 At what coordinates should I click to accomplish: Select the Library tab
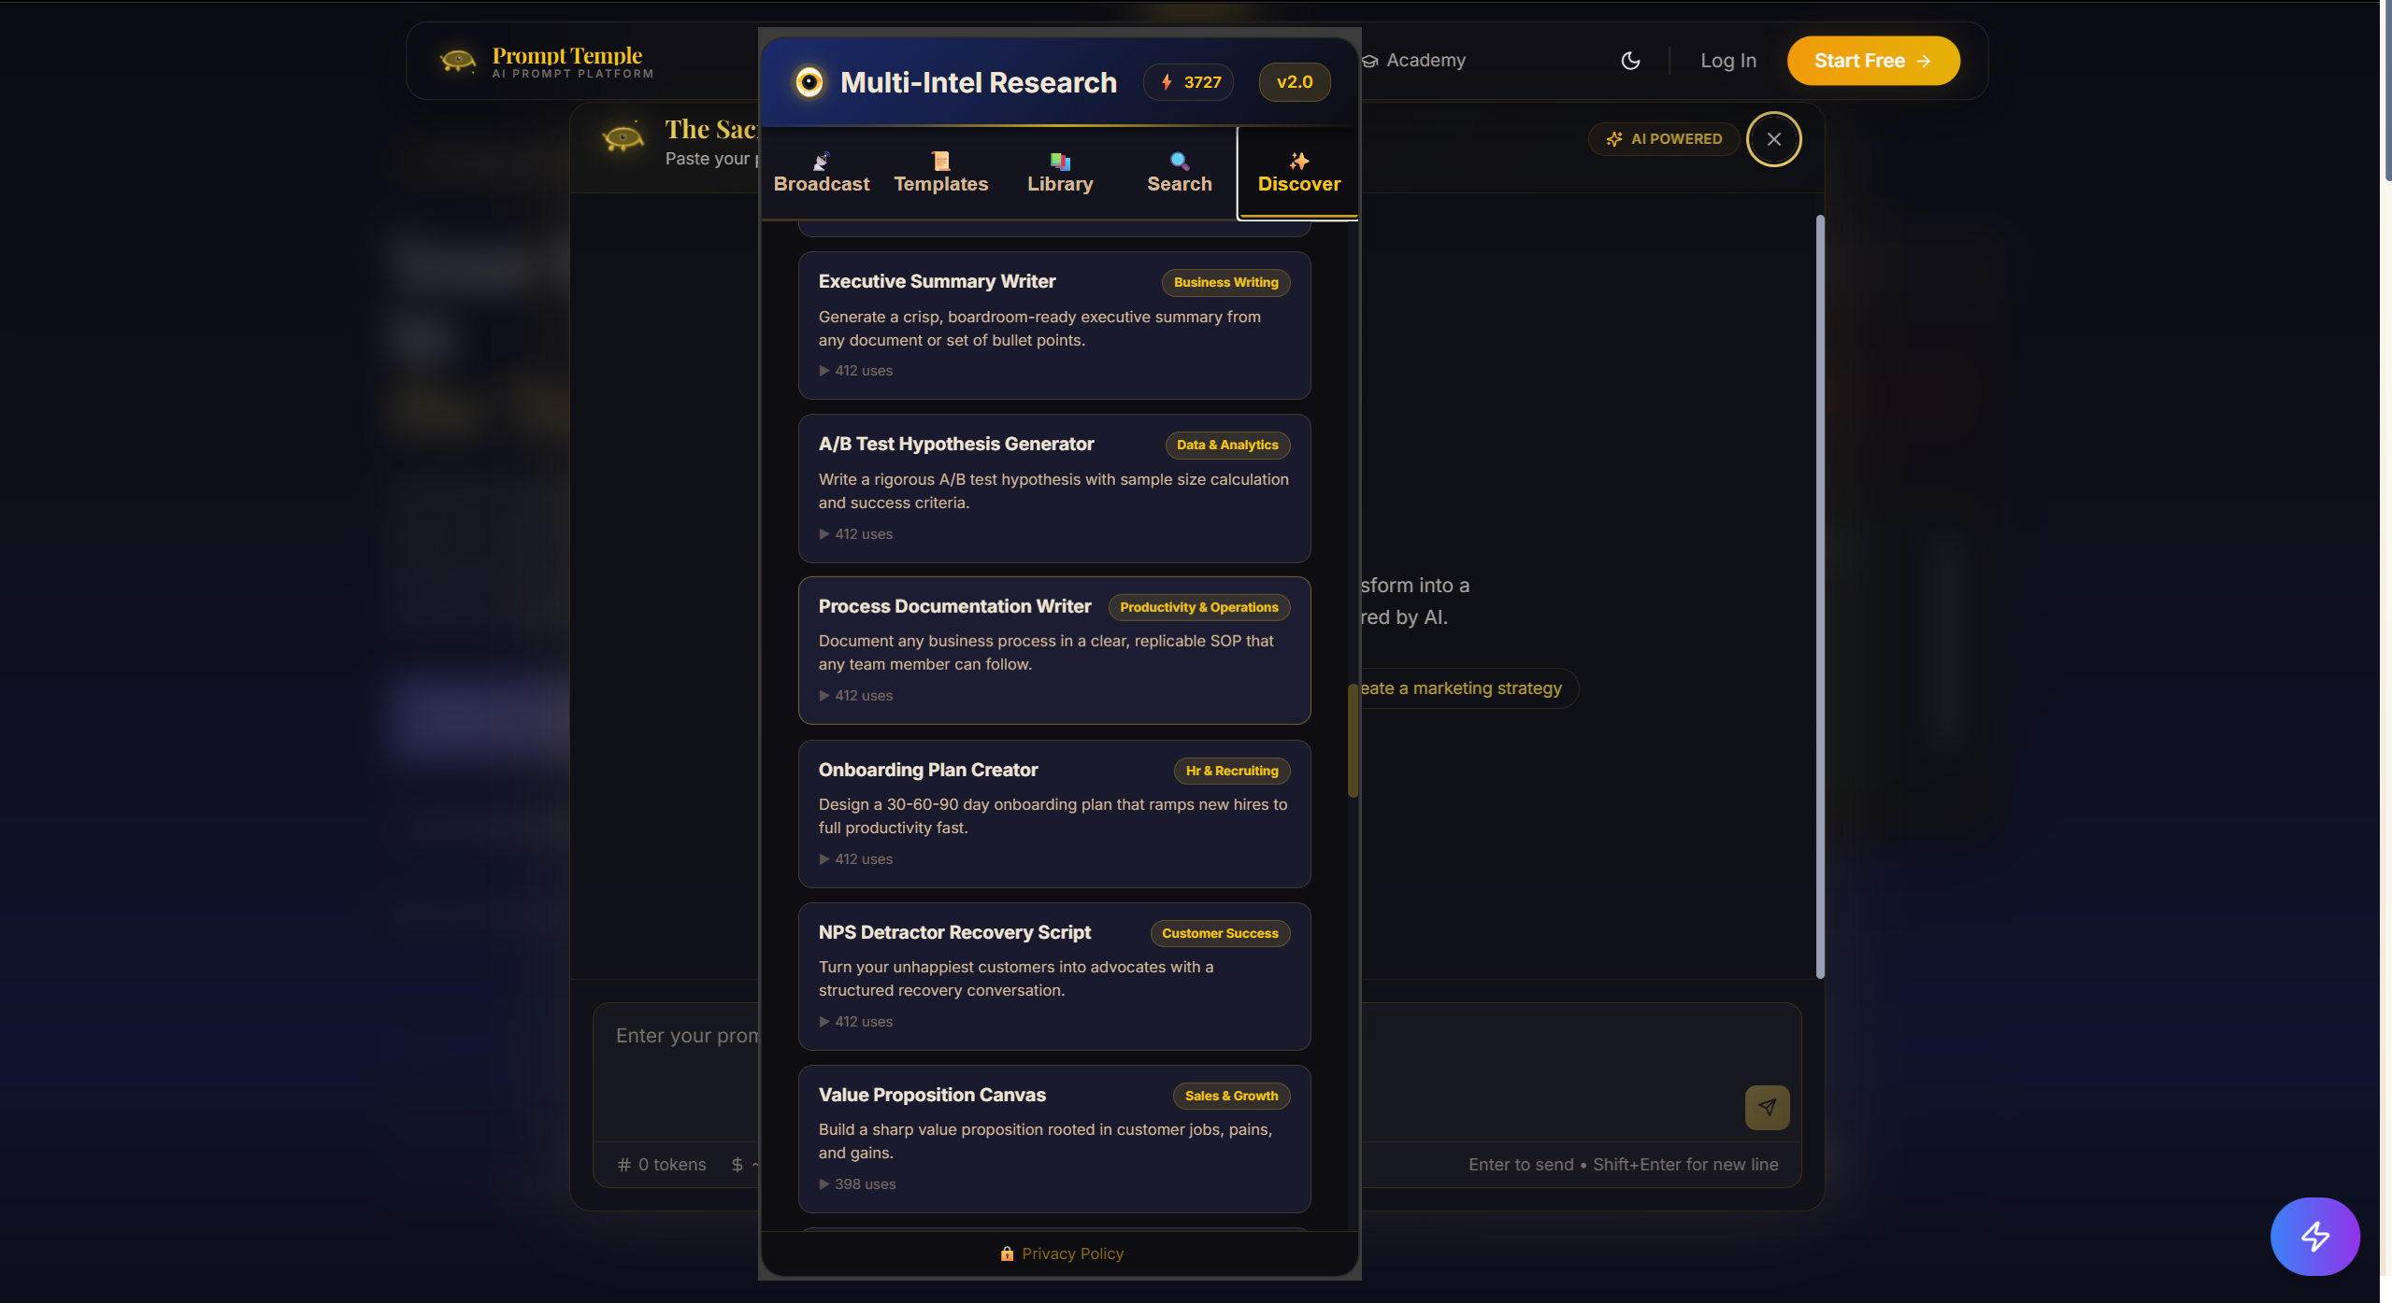pos(1060,174)
